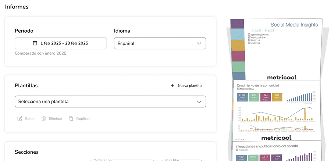Click the Plantillas heading

[x=26, y=86]
